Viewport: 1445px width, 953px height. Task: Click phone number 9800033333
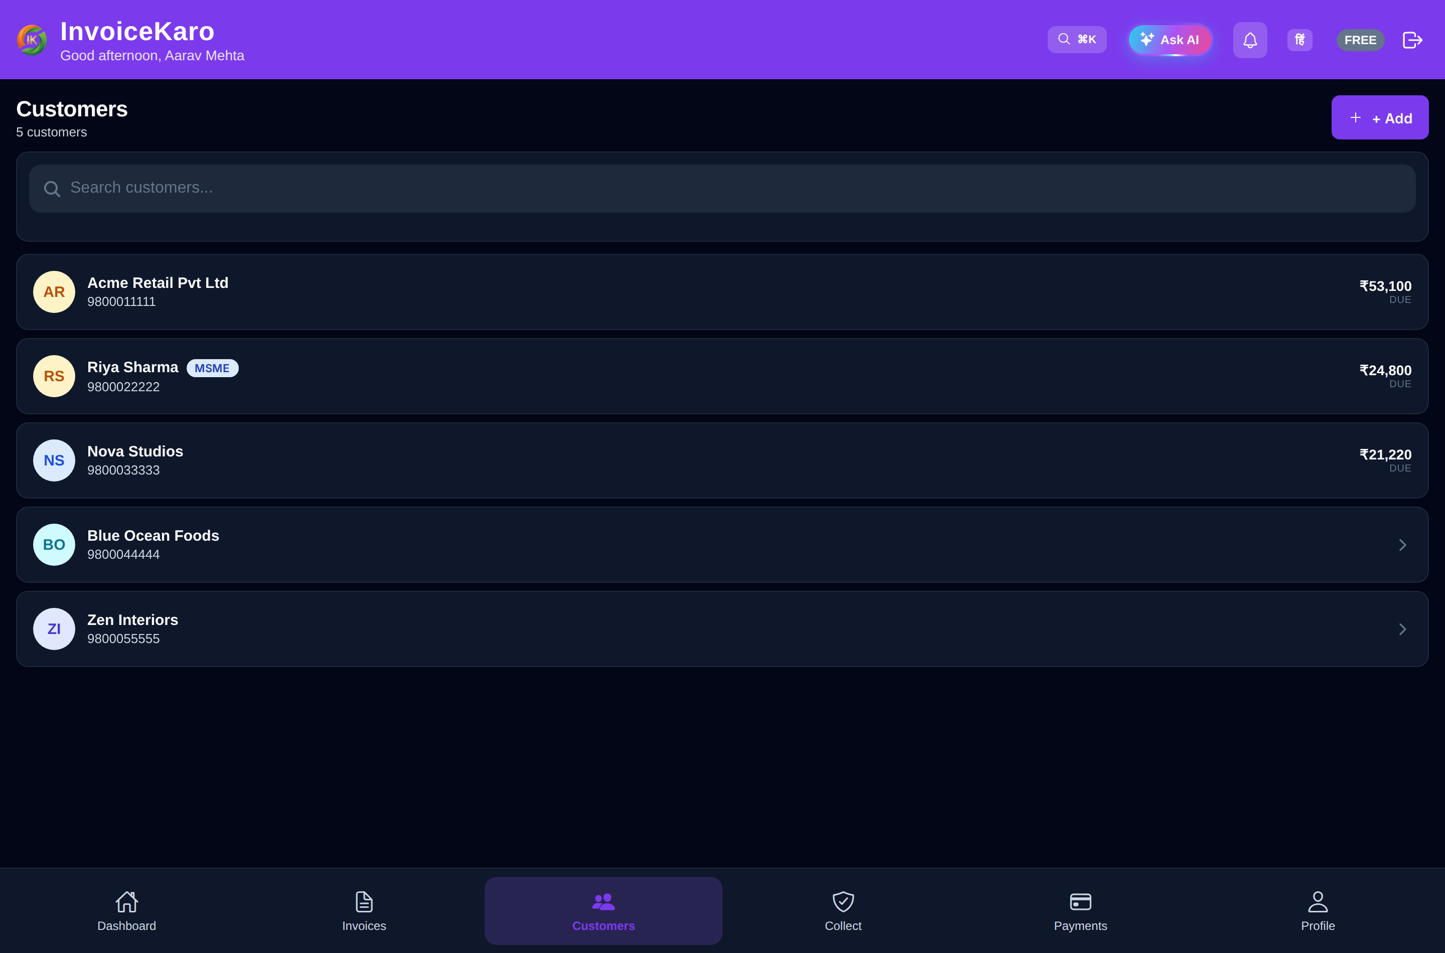tap(123, 470)
